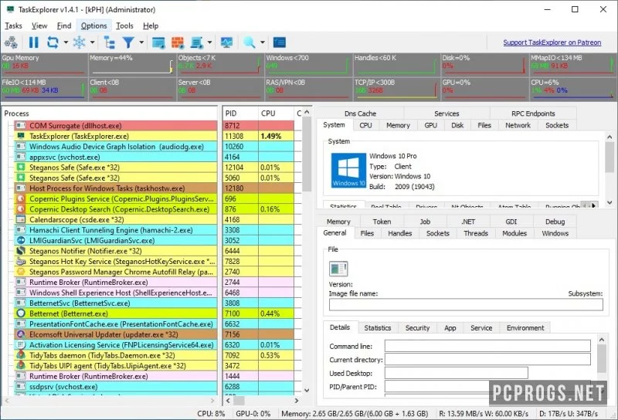This screenshot has height=420, width=618.
Task: Open the snowflake freeze dropdown arrow
Action: pos(92,42)
